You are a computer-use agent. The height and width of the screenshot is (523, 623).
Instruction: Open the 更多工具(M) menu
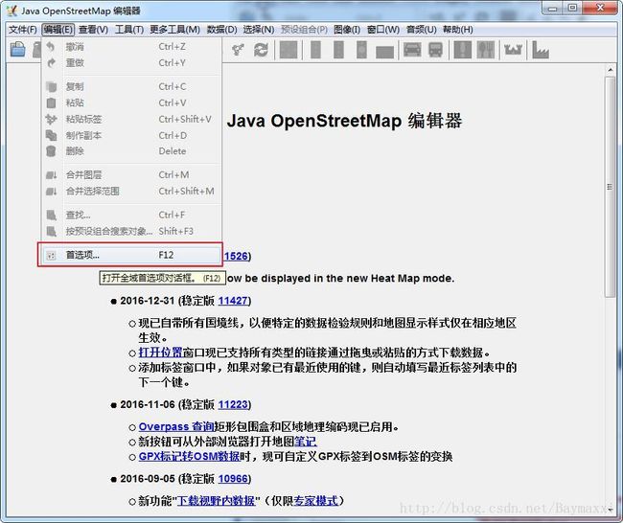point(174,30)
